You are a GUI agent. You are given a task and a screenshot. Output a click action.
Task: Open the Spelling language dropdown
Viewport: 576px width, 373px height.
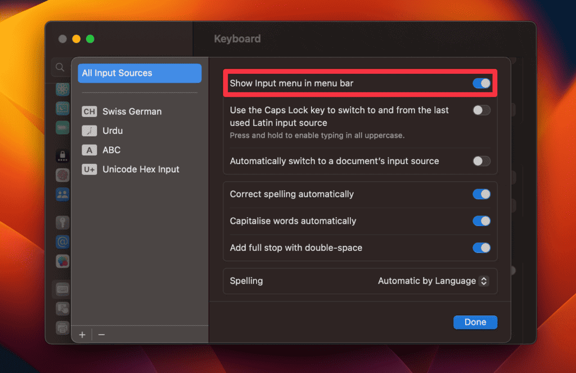click(x=433, y=281)
